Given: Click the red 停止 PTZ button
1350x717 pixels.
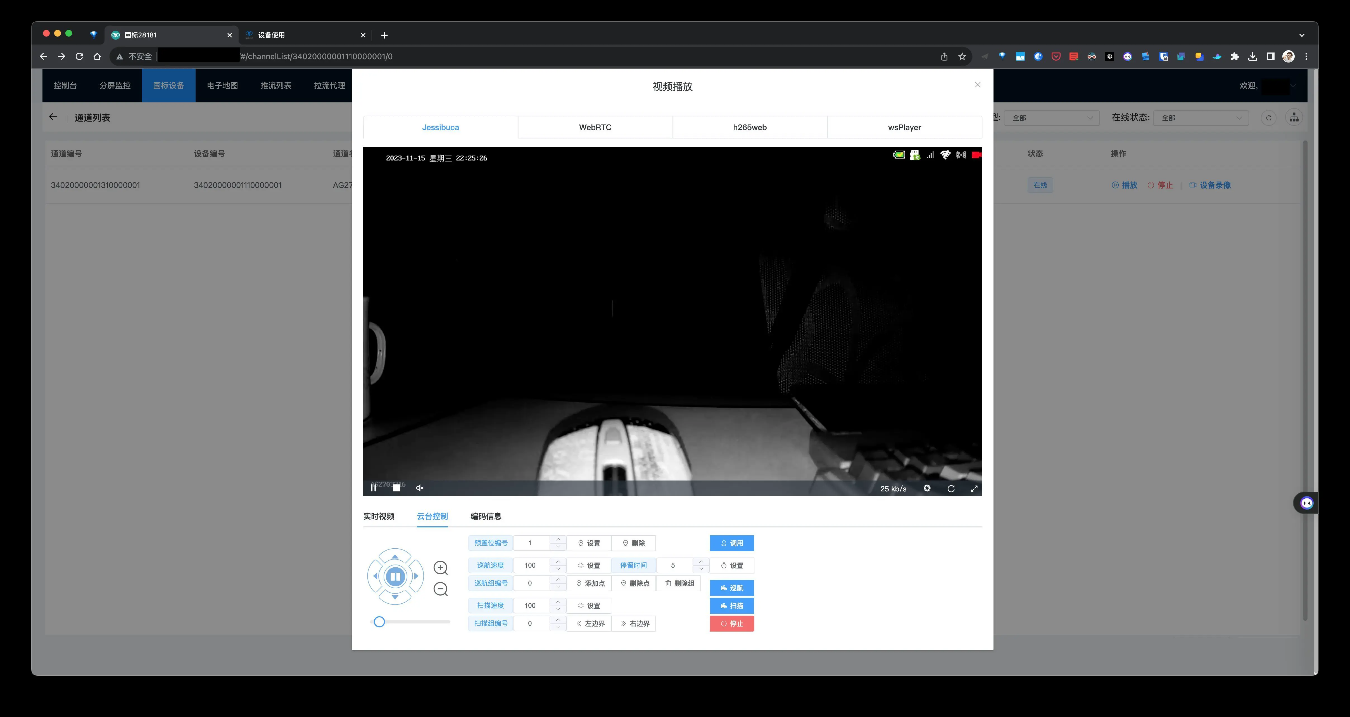Looking at the screenshot, I should pos(732,623).
